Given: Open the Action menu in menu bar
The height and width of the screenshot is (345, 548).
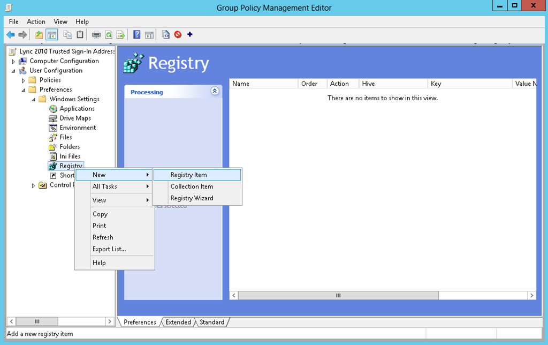Looking at the screenshot, I should point(36,21).
